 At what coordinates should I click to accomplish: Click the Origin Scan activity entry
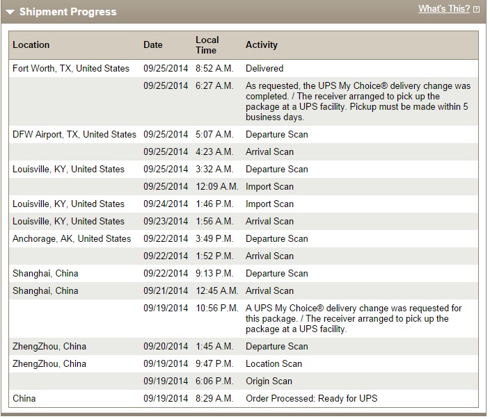coord(269,381)
